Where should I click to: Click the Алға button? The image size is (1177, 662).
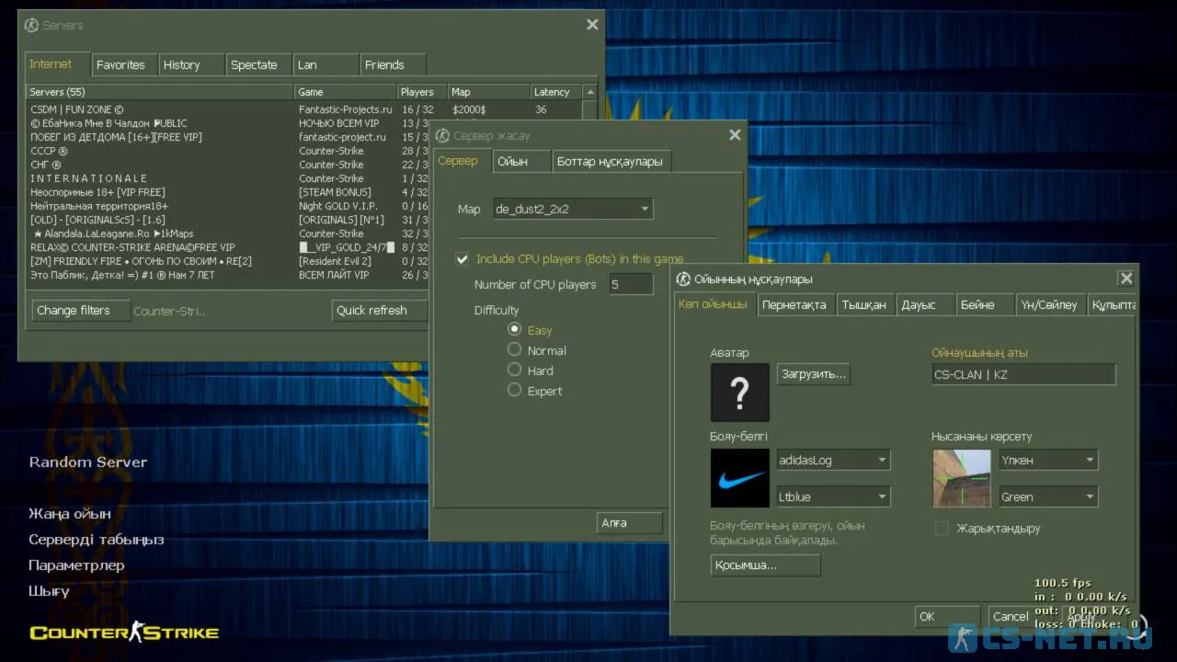tap(630, 522)
